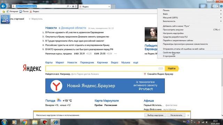Viewport: 223px width, 125px height.
Task: Select Настроить надстройки menu item
Action: 190,33
